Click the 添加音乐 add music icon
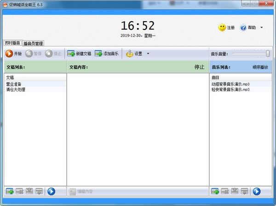 click(x=98, y=53)
